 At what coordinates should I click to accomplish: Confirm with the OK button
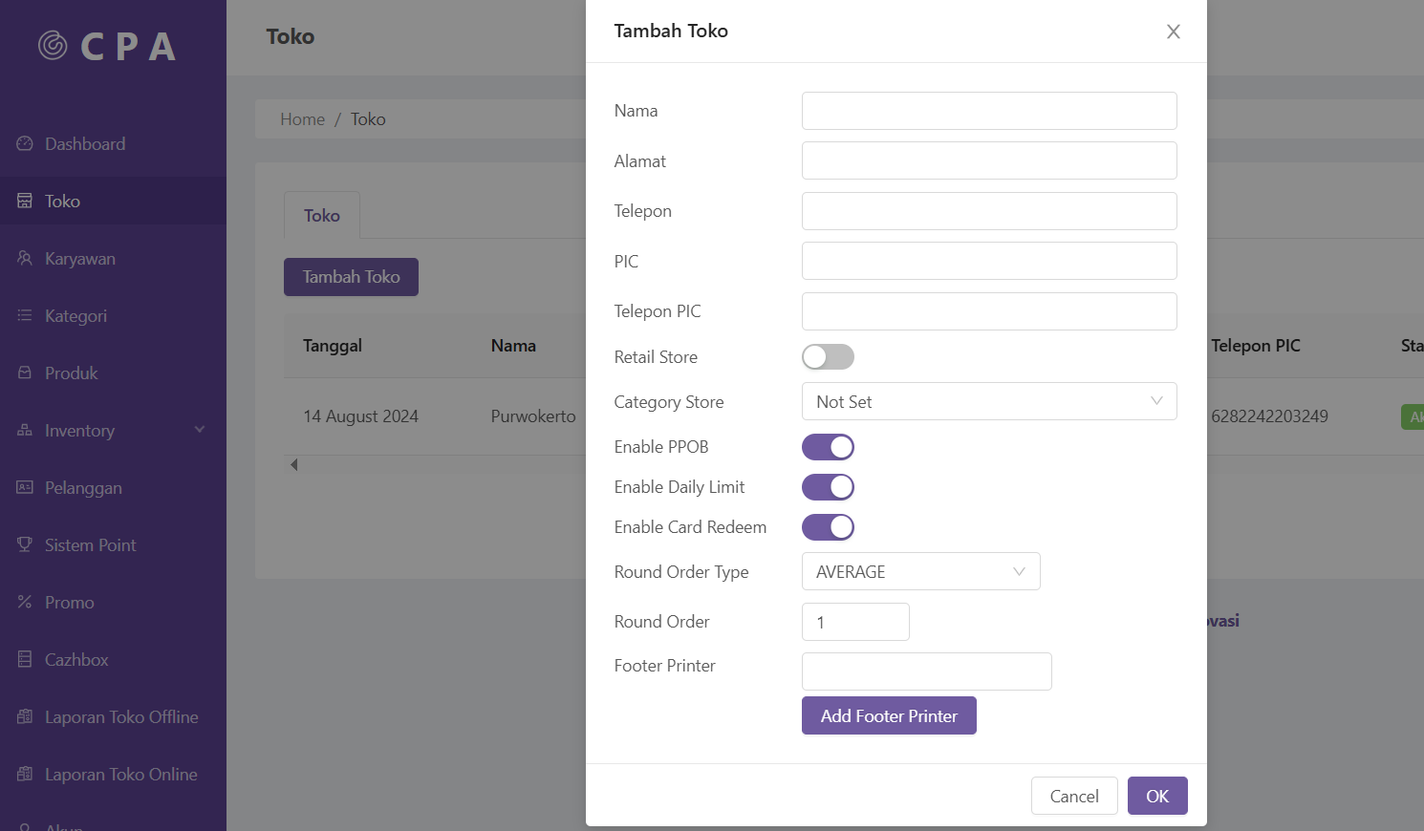[1157, 796]
